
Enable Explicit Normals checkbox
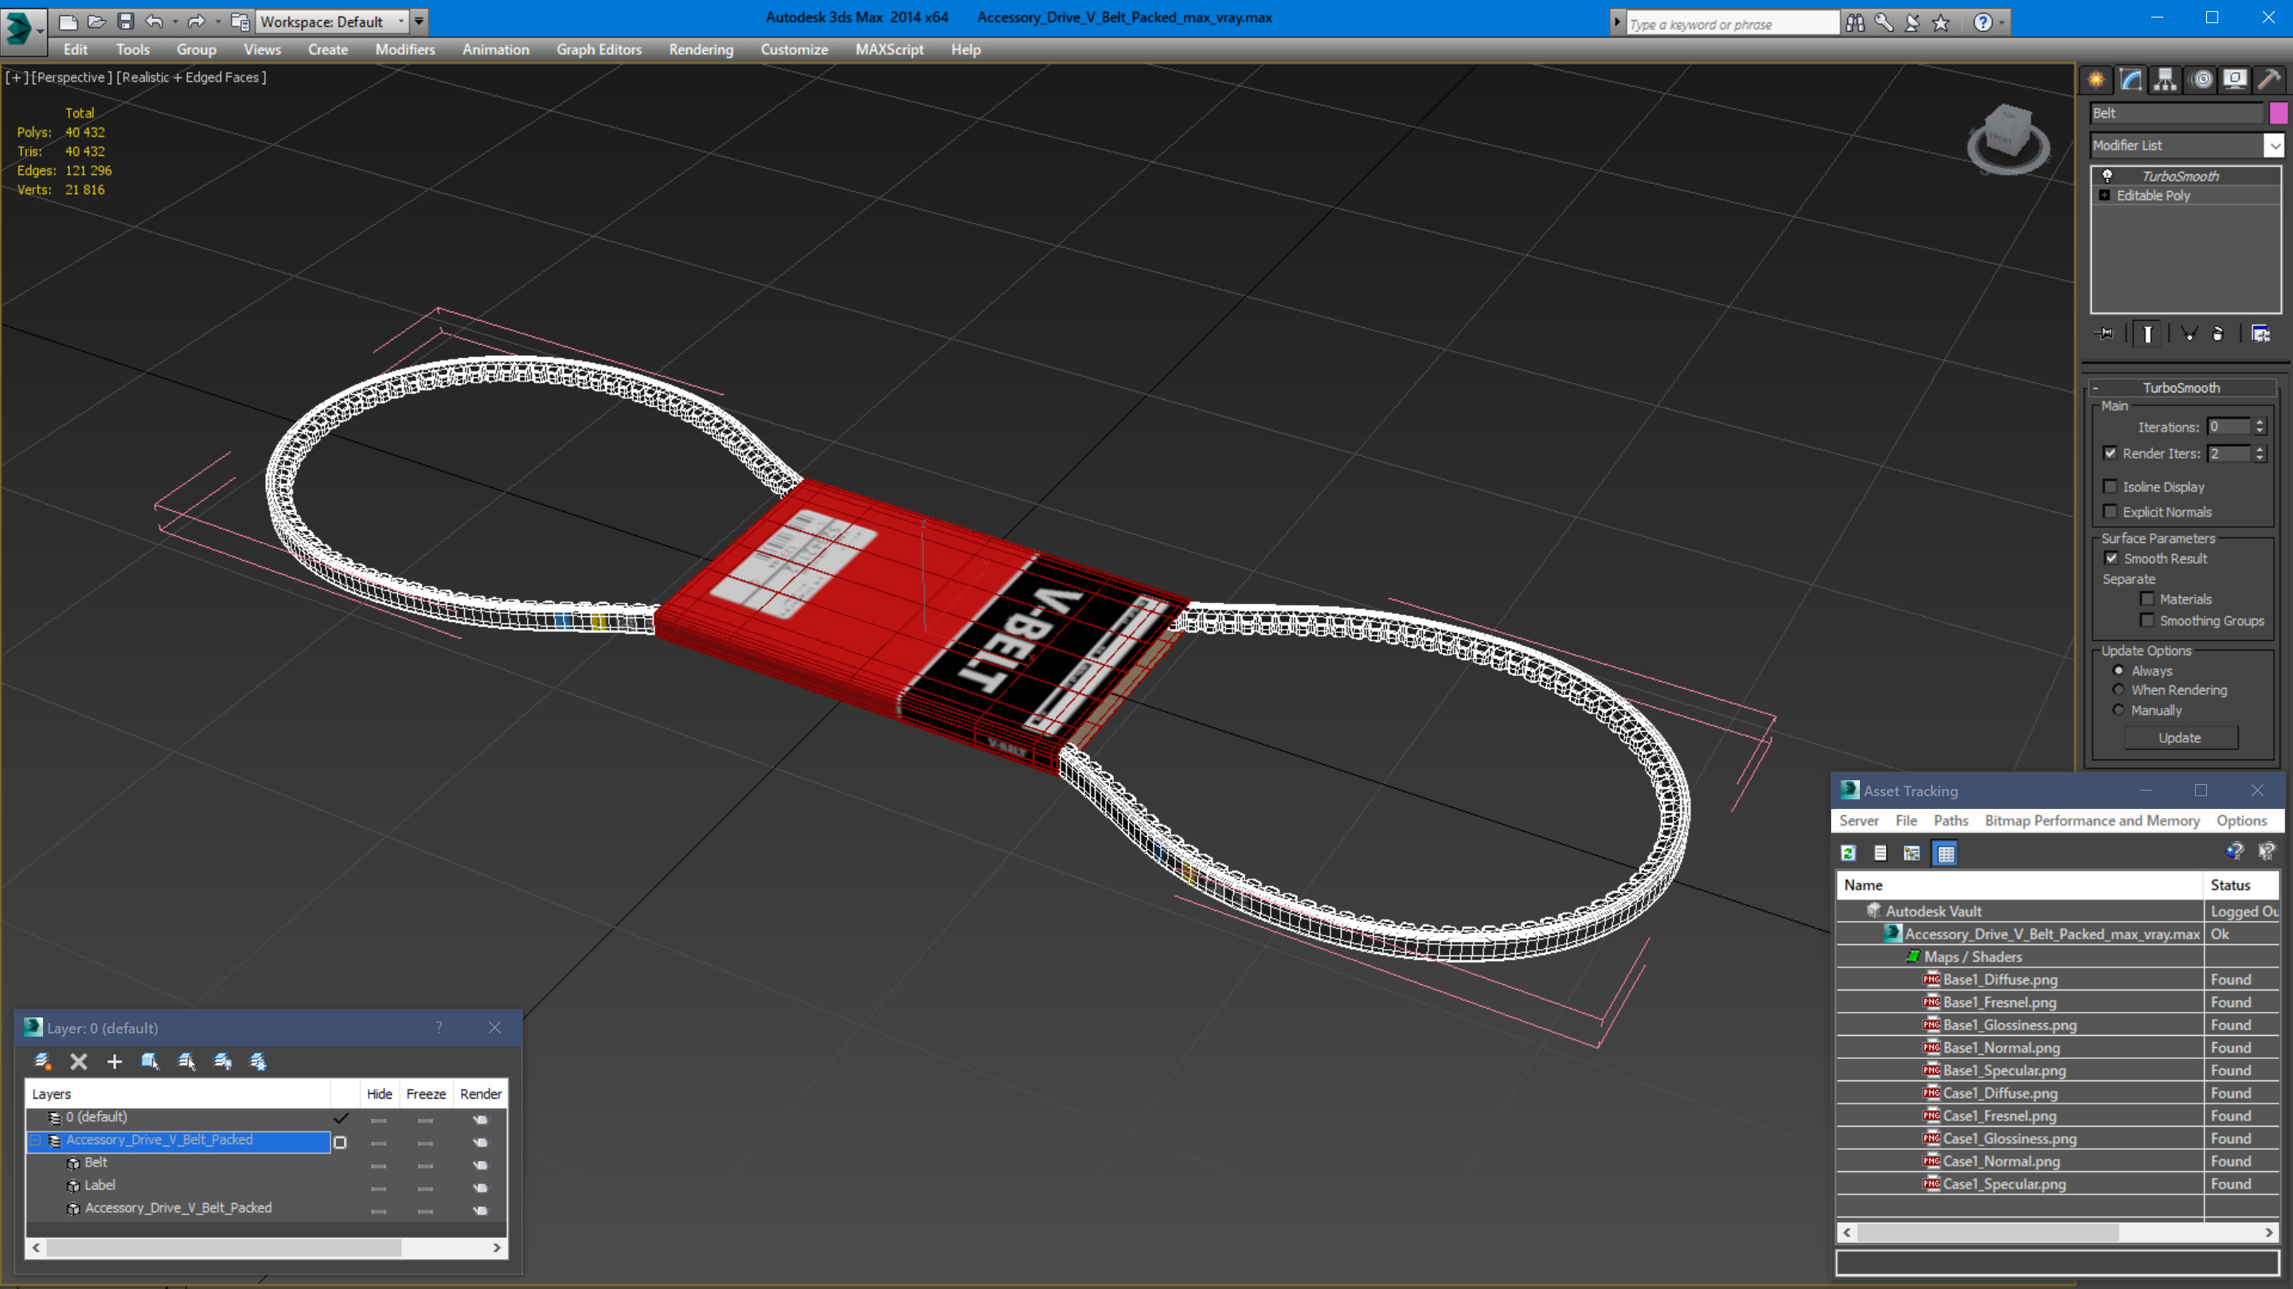[2110, 511]
